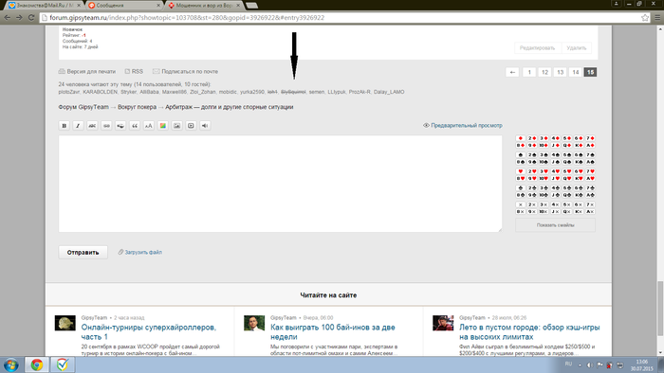Screen dimensions: 664x373
Task: Open the suprhighroller article thumbnail image
Action: click(x=65, y=323)
